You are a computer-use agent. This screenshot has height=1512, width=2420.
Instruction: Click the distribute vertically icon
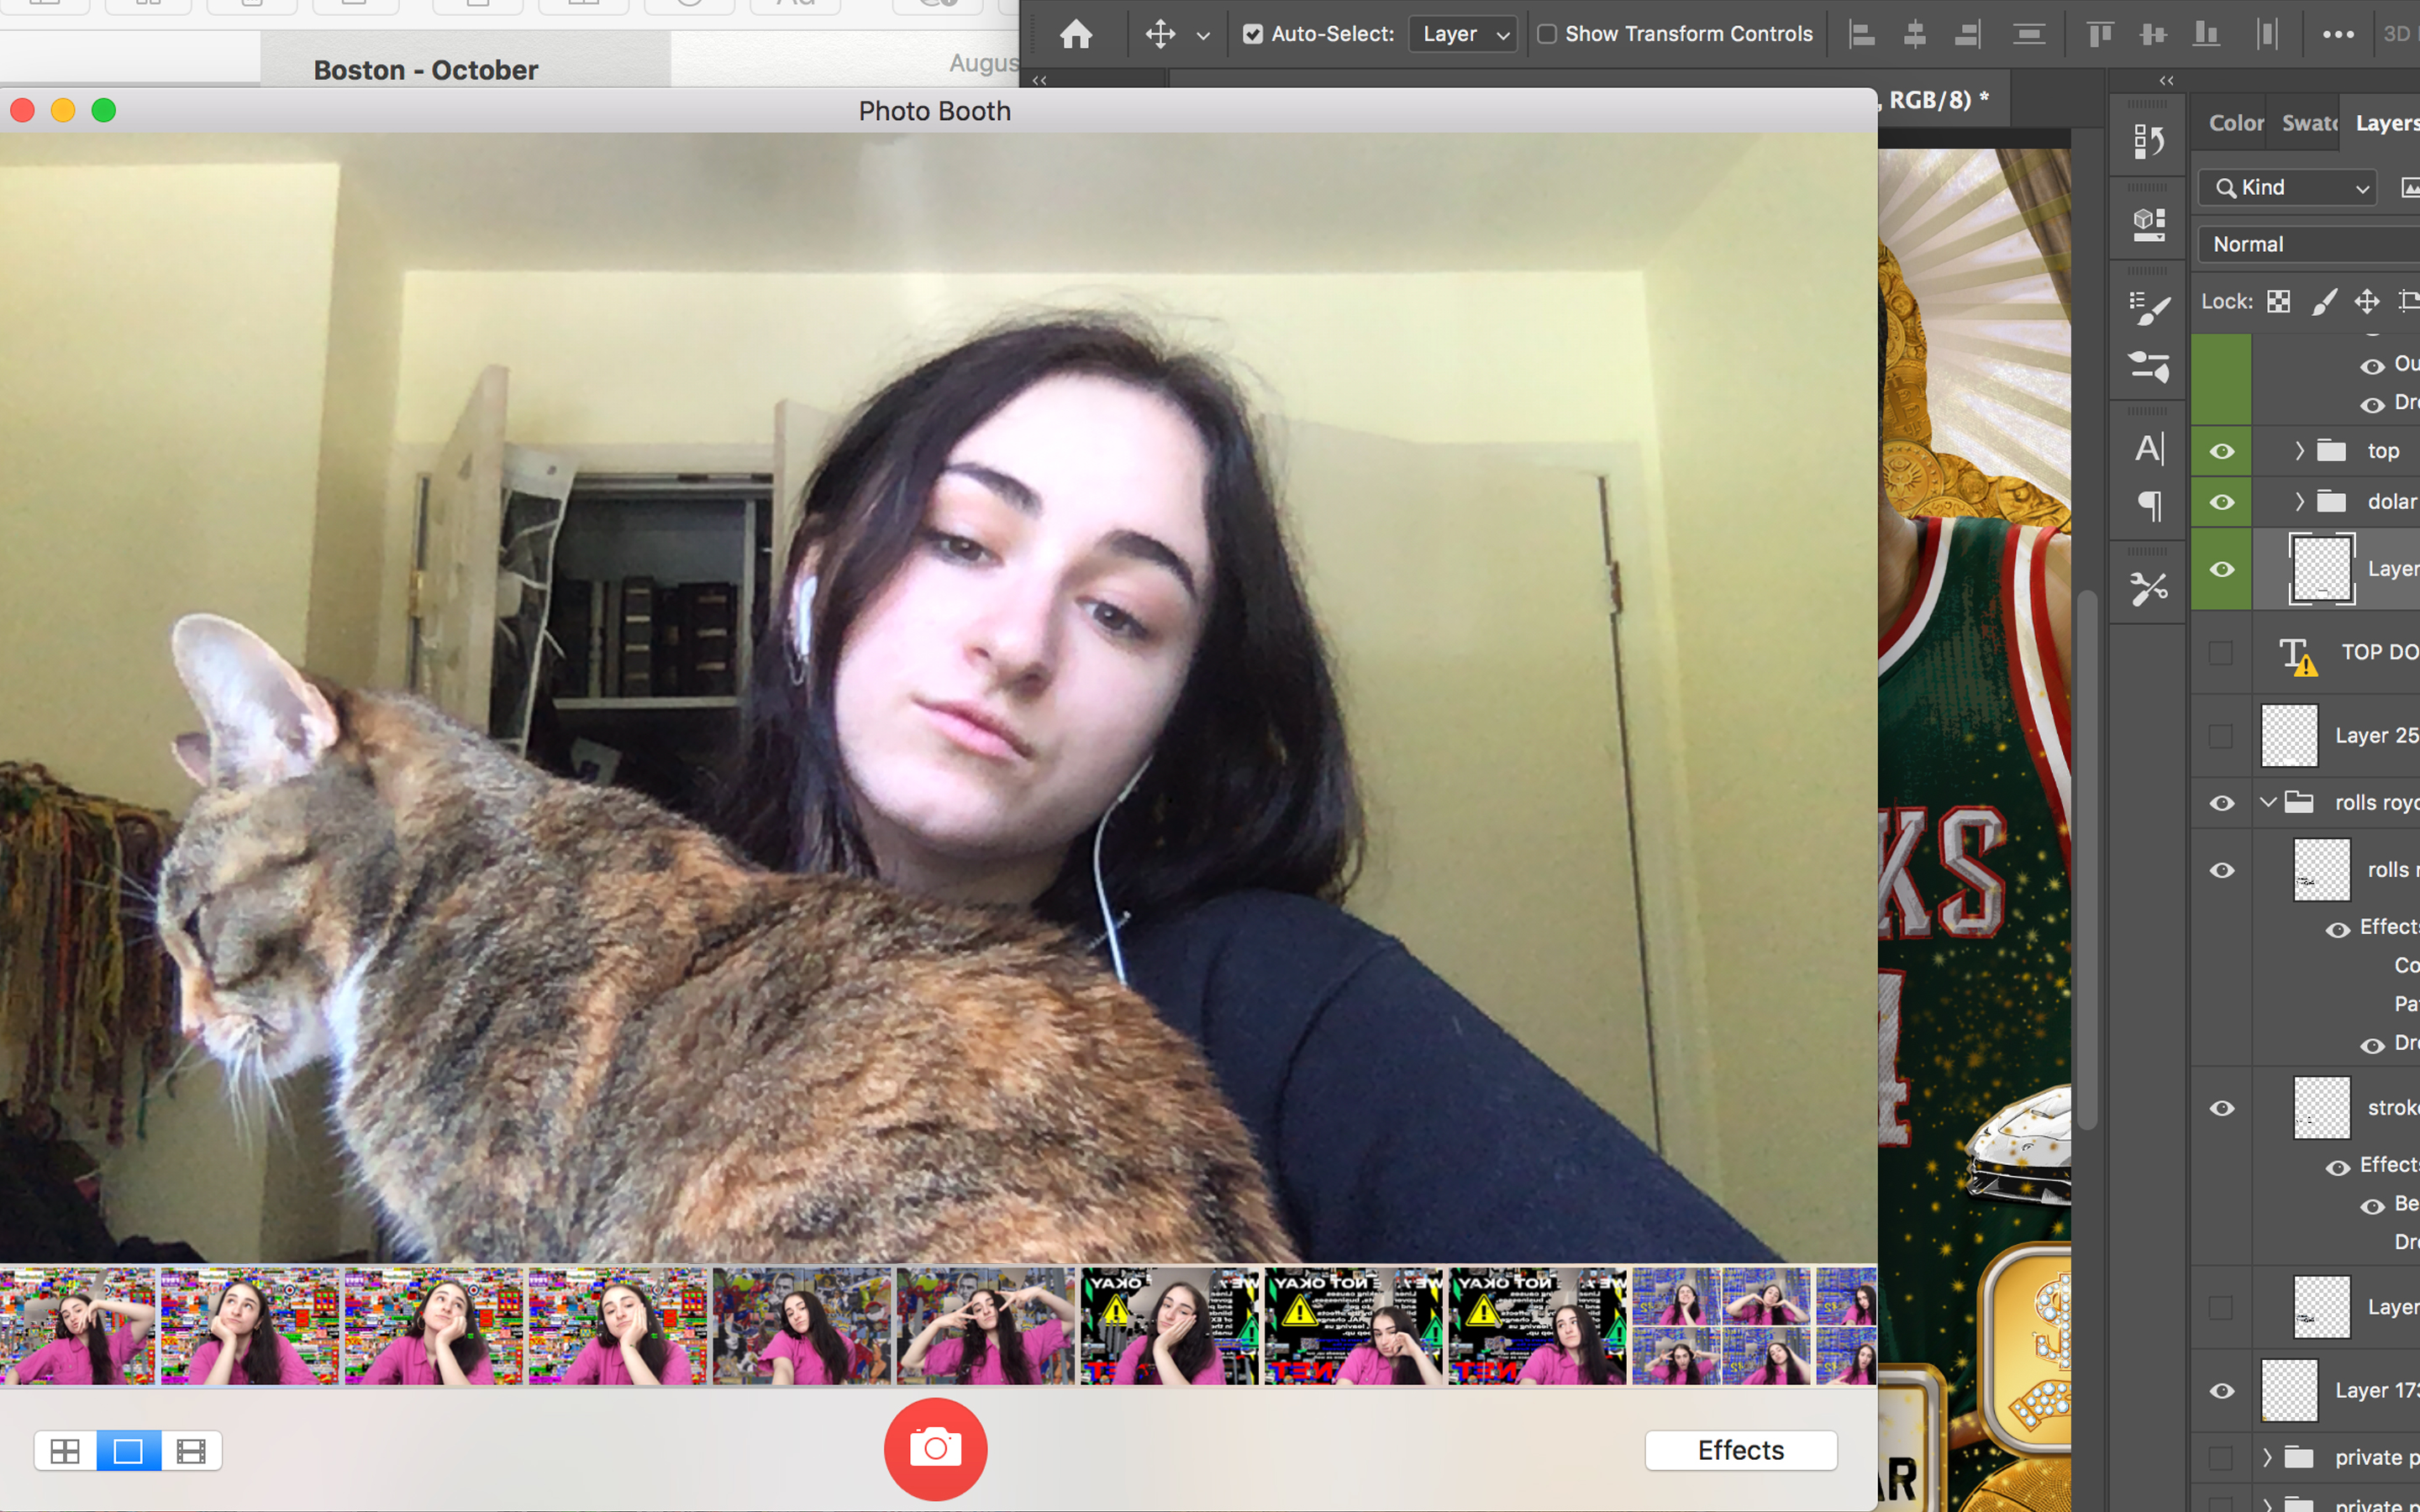click(x=2028, y=34)
